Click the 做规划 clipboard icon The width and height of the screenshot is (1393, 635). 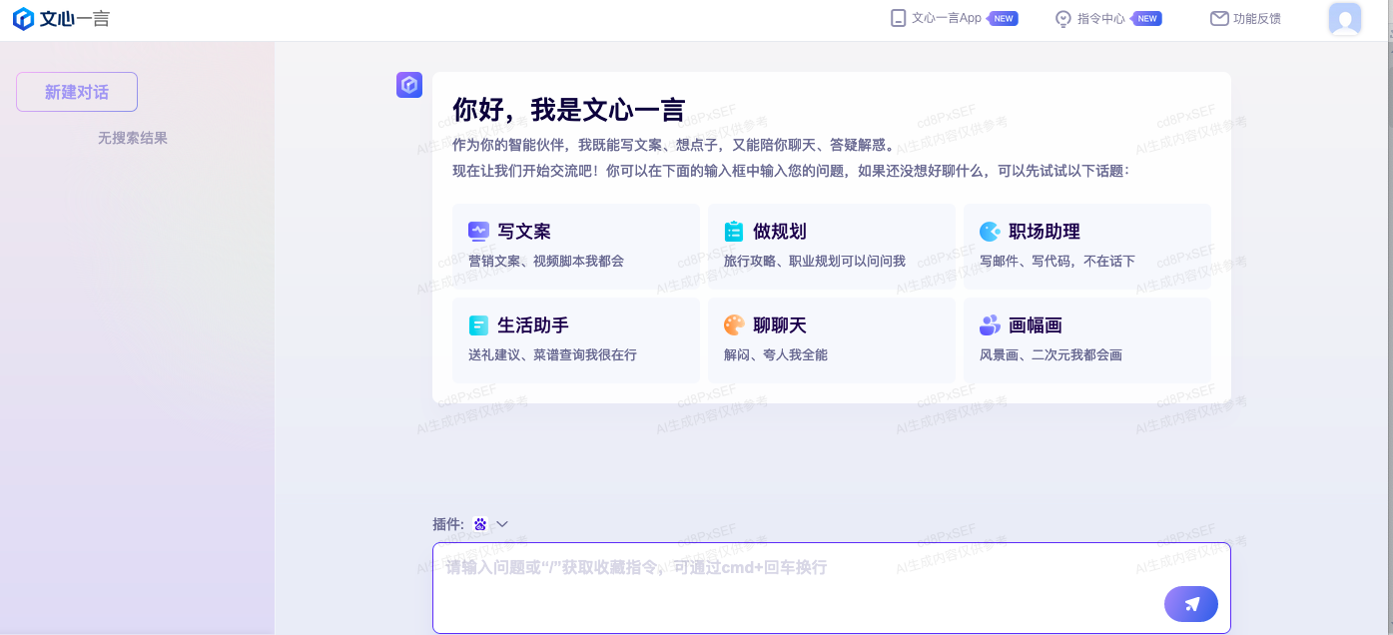point(734,232)
